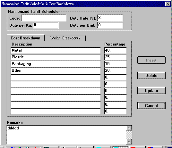Click the 25. percentage field for Plastic
This screenshot has width=172, height=148.
(116, 57)
